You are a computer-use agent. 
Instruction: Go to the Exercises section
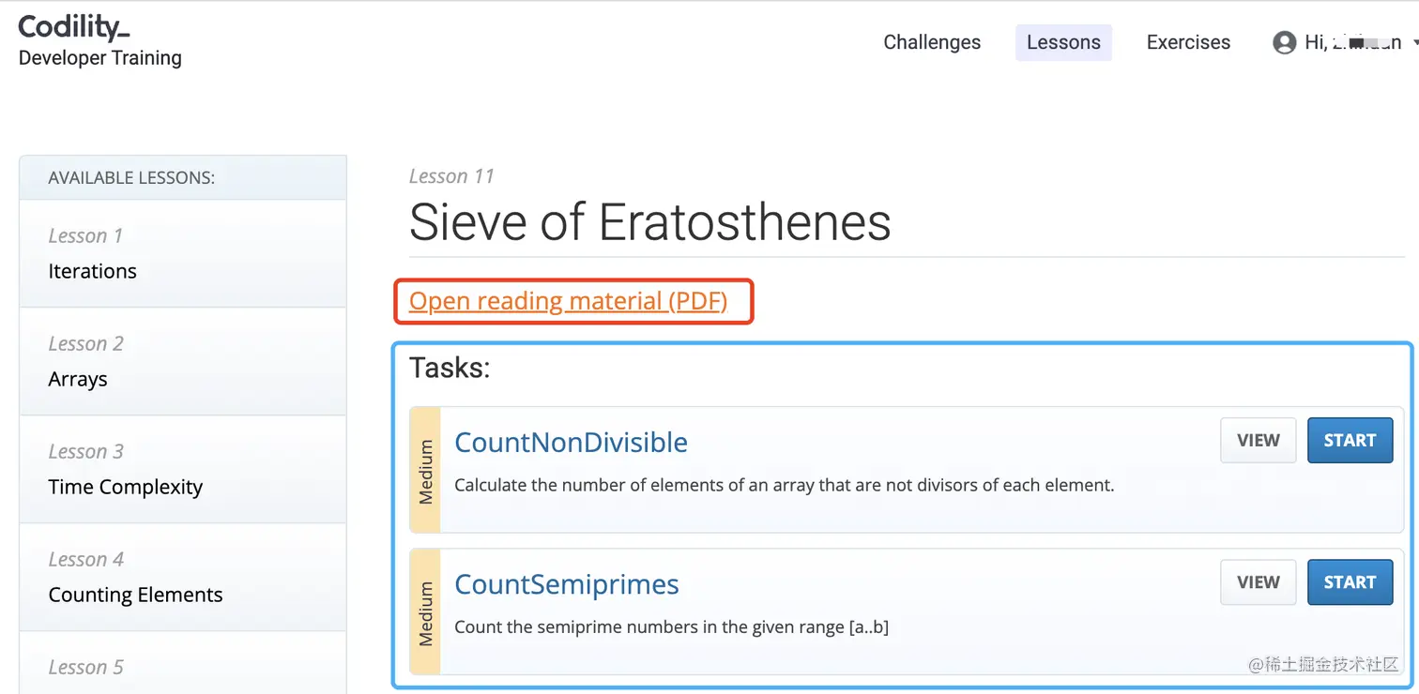(x=1188, y=43)
